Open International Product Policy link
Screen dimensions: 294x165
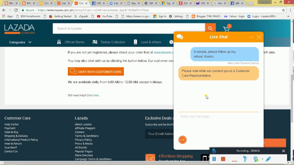(x=21, y=140)
